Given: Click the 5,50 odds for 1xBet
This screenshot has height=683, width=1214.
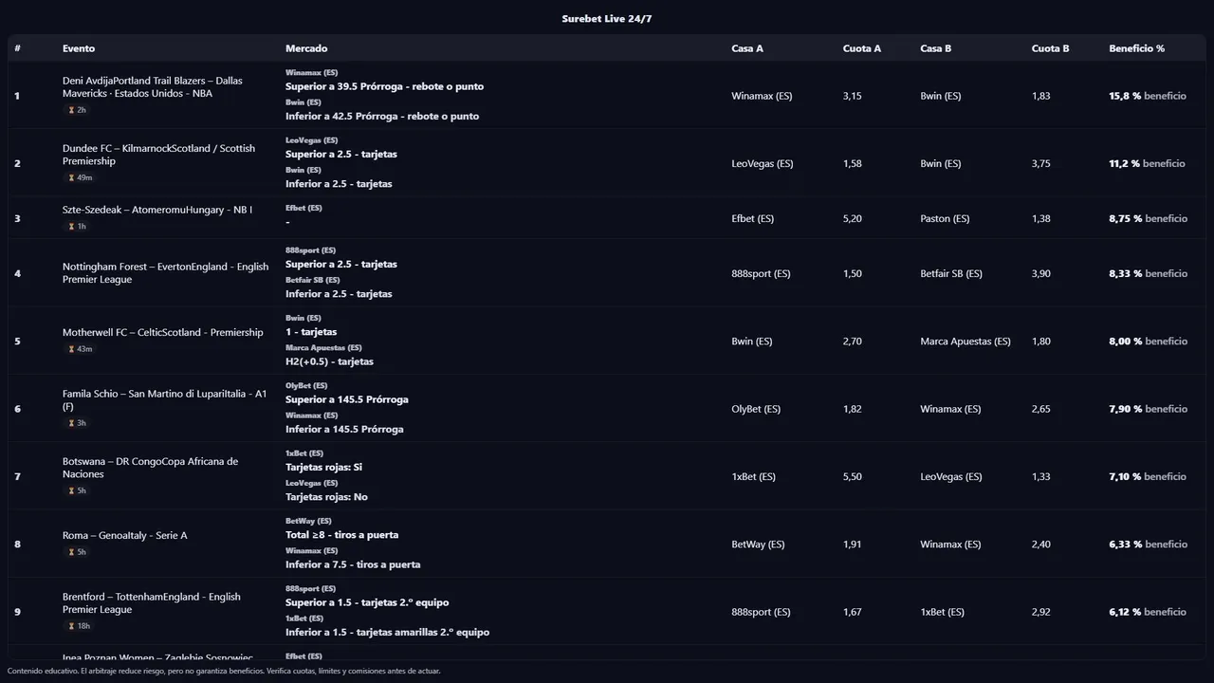Looking at the screenshot, I should (852, 477).
